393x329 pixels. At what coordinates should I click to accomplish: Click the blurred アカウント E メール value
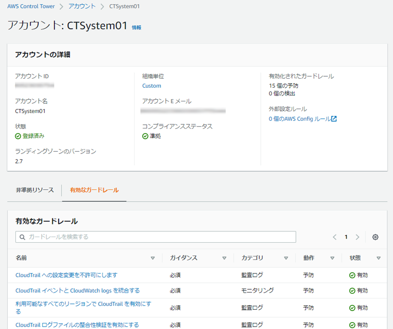pyautogui.click(x=183, y=111)
